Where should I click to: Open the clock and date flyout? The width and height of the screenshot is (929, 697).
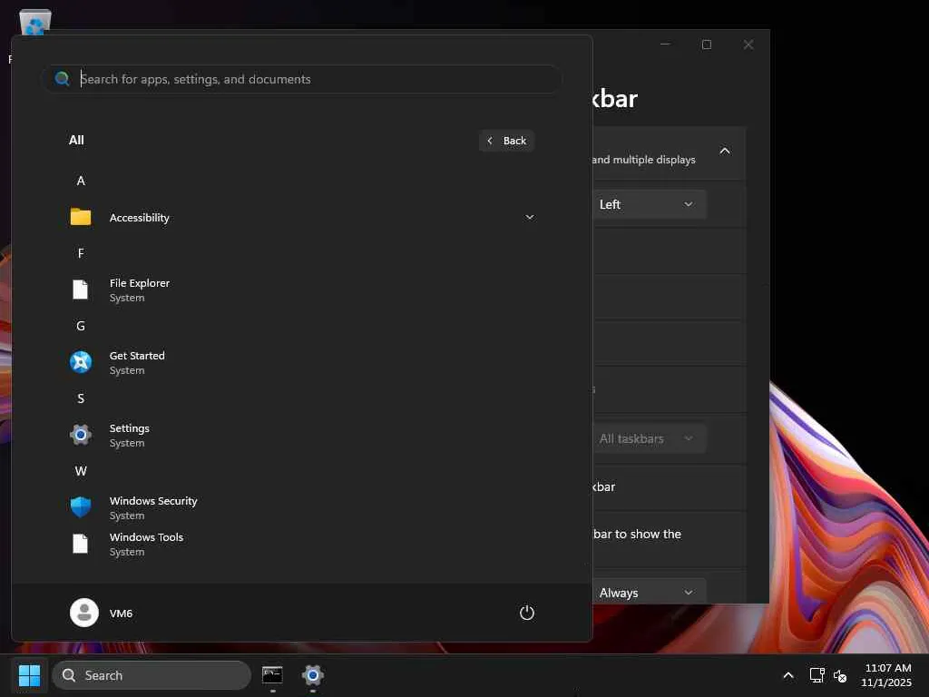point(886,675)
